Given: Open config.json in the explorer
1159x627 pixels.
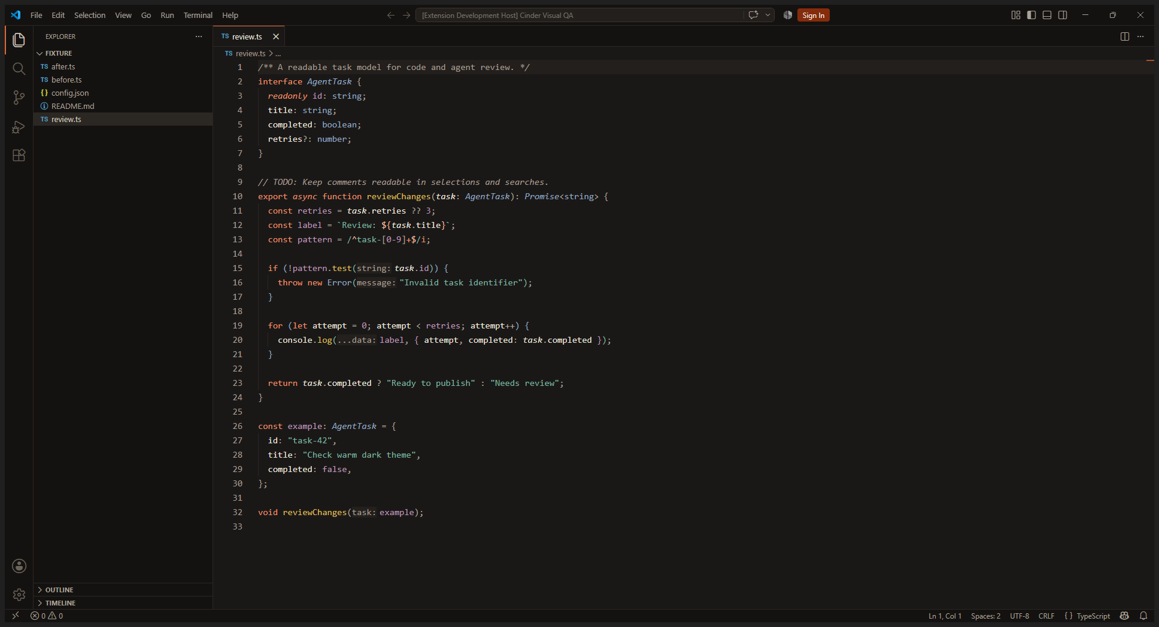Looking at the screenshot, I should (x=123, y=93).
